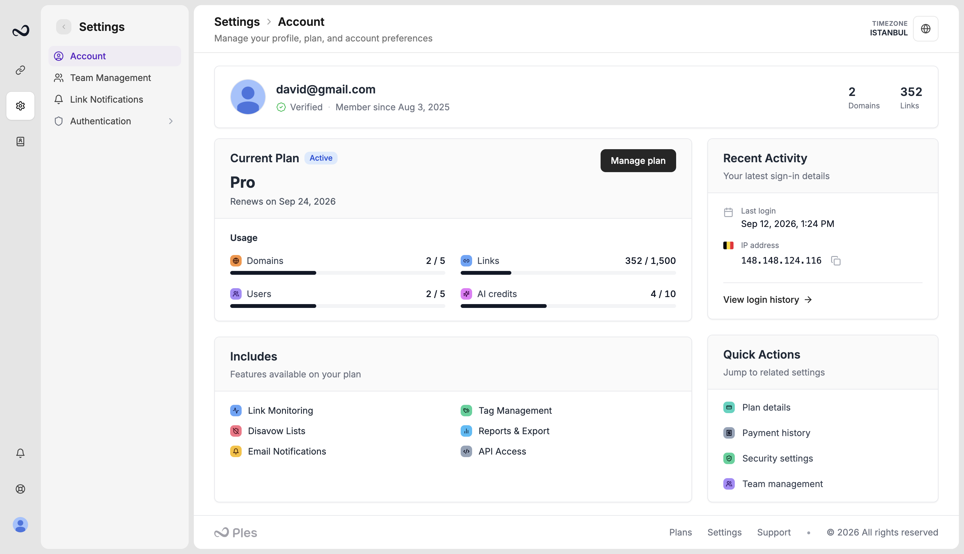The image size is (964, 554).
Task: Click the blue Links usage icon
Action: pos(466,261)
